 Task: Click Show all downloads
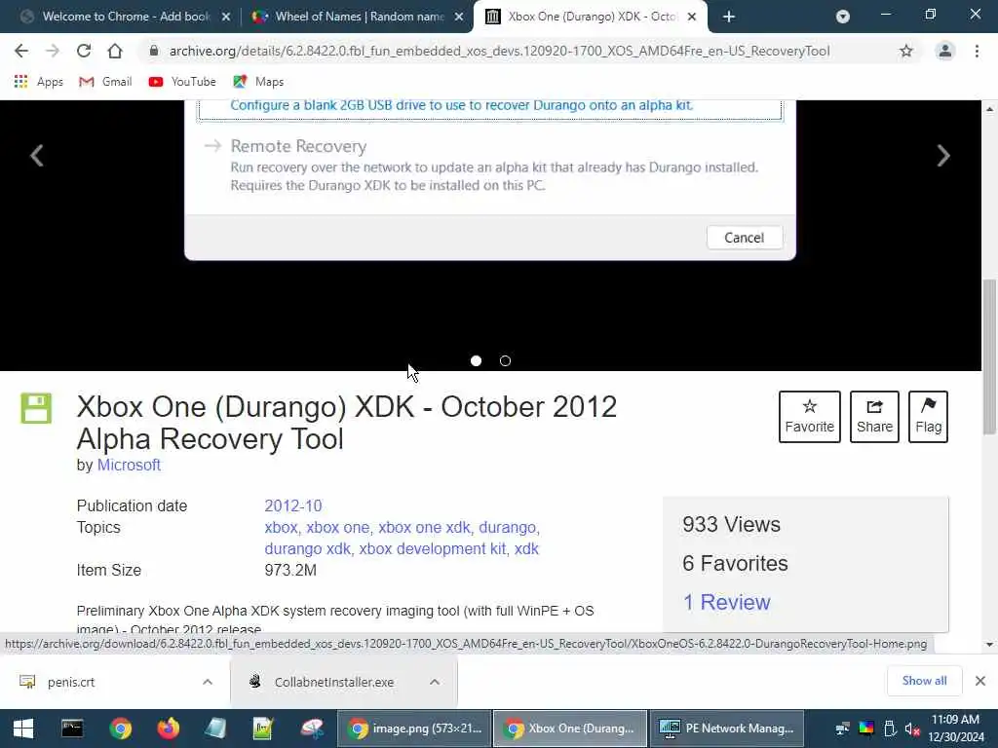coord(924,681)
